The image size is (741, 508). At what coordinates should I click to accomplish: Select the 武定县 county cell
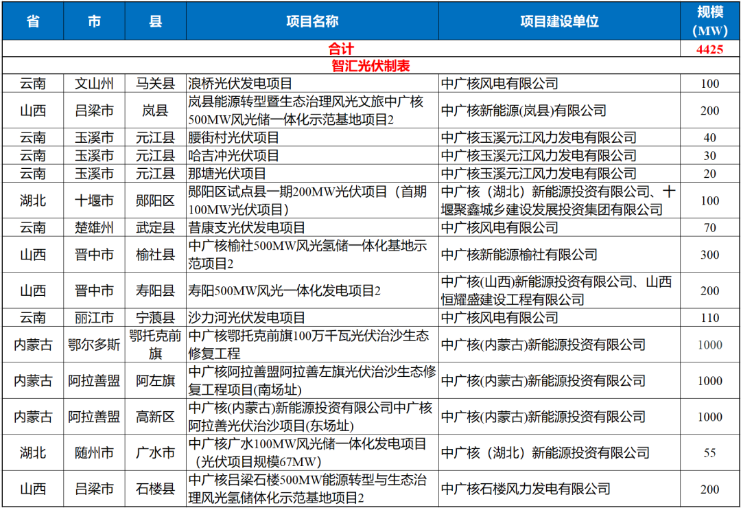[156, 227]
